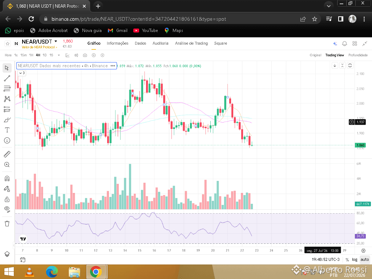Select the 15m time interval
This screenshot has height=279, width=372.
pyautogui.click(x=24, y=55)
